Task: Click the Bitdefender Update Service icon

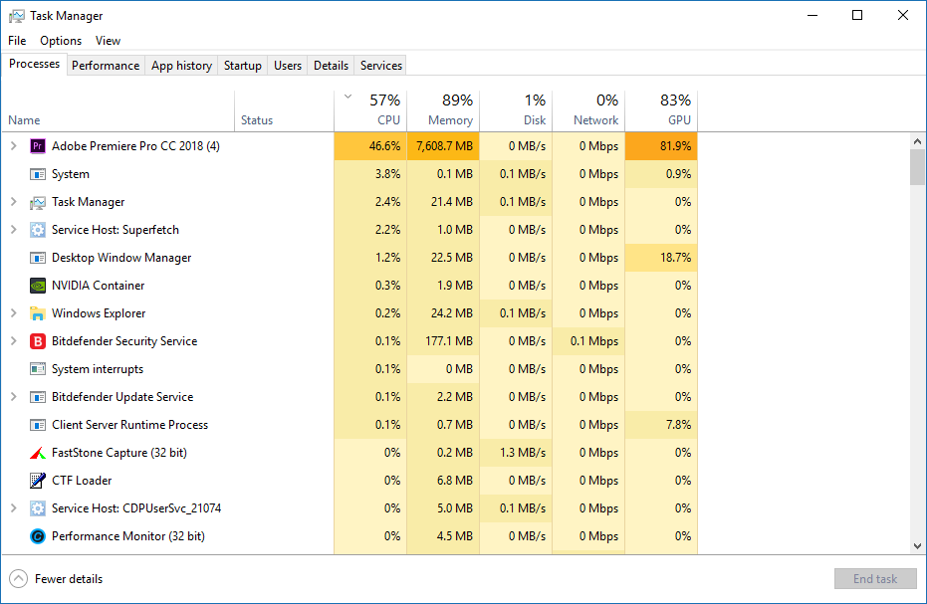Action: [37, 397]
